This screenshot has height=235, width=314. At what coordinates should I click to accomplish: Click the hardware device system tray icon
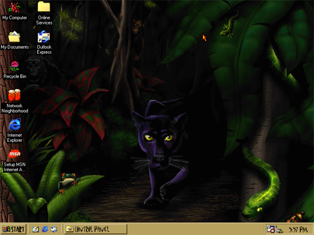(x=279, y=229)
